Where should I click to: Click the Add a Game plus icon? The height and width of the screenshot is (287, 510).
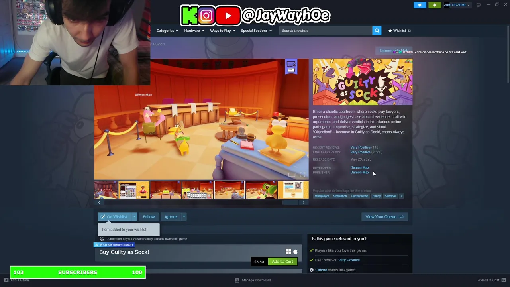pos(6,280)
